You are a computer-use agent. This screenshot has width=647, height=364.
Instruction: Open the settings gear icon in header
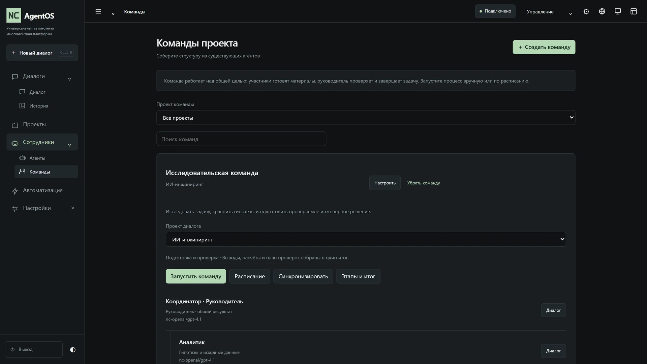[586, 11]
